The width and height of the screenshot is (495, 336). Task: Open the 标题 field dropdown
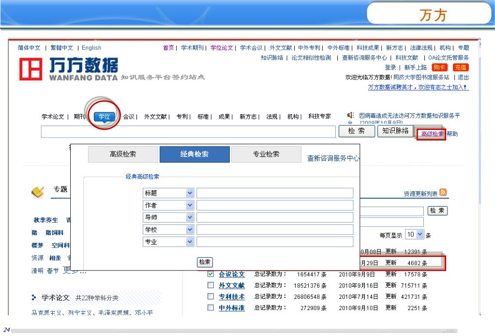[x=190, y=193]
